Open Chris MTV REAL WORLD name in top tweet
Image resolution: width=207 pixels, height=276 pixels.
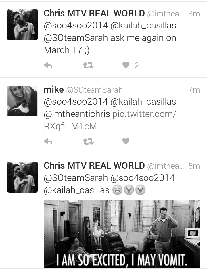pos(94,14)
